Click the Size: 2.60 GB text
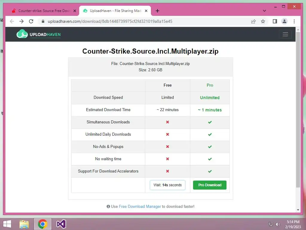This screenshot has width=306, height=230. pyautogui.click(x=151, y=70)
